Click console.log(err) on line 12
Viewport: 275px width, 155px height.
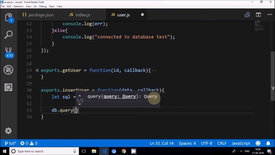tap(85, 24)
